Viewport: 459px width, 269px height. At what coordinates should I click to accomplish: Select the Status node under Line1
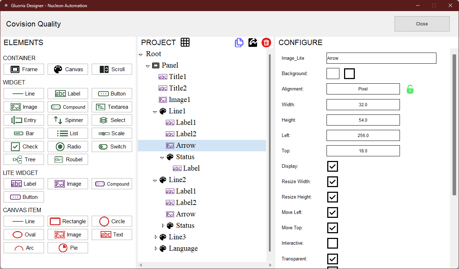click(185, 157)
